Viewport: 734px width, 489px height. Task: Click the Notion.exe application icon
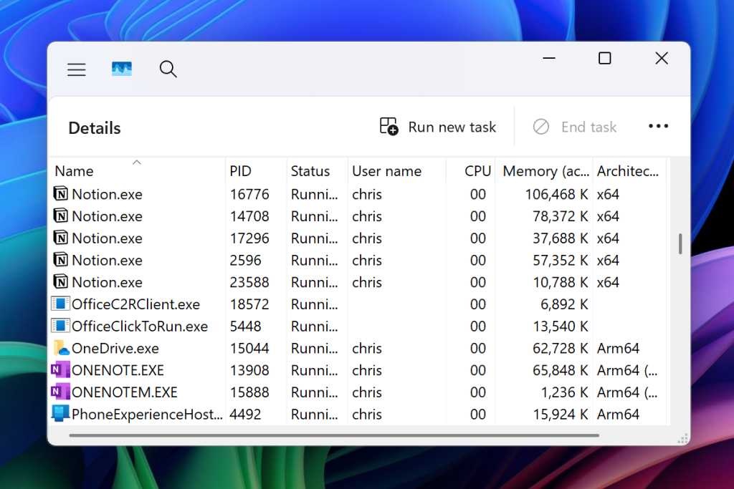click(60, 194)
